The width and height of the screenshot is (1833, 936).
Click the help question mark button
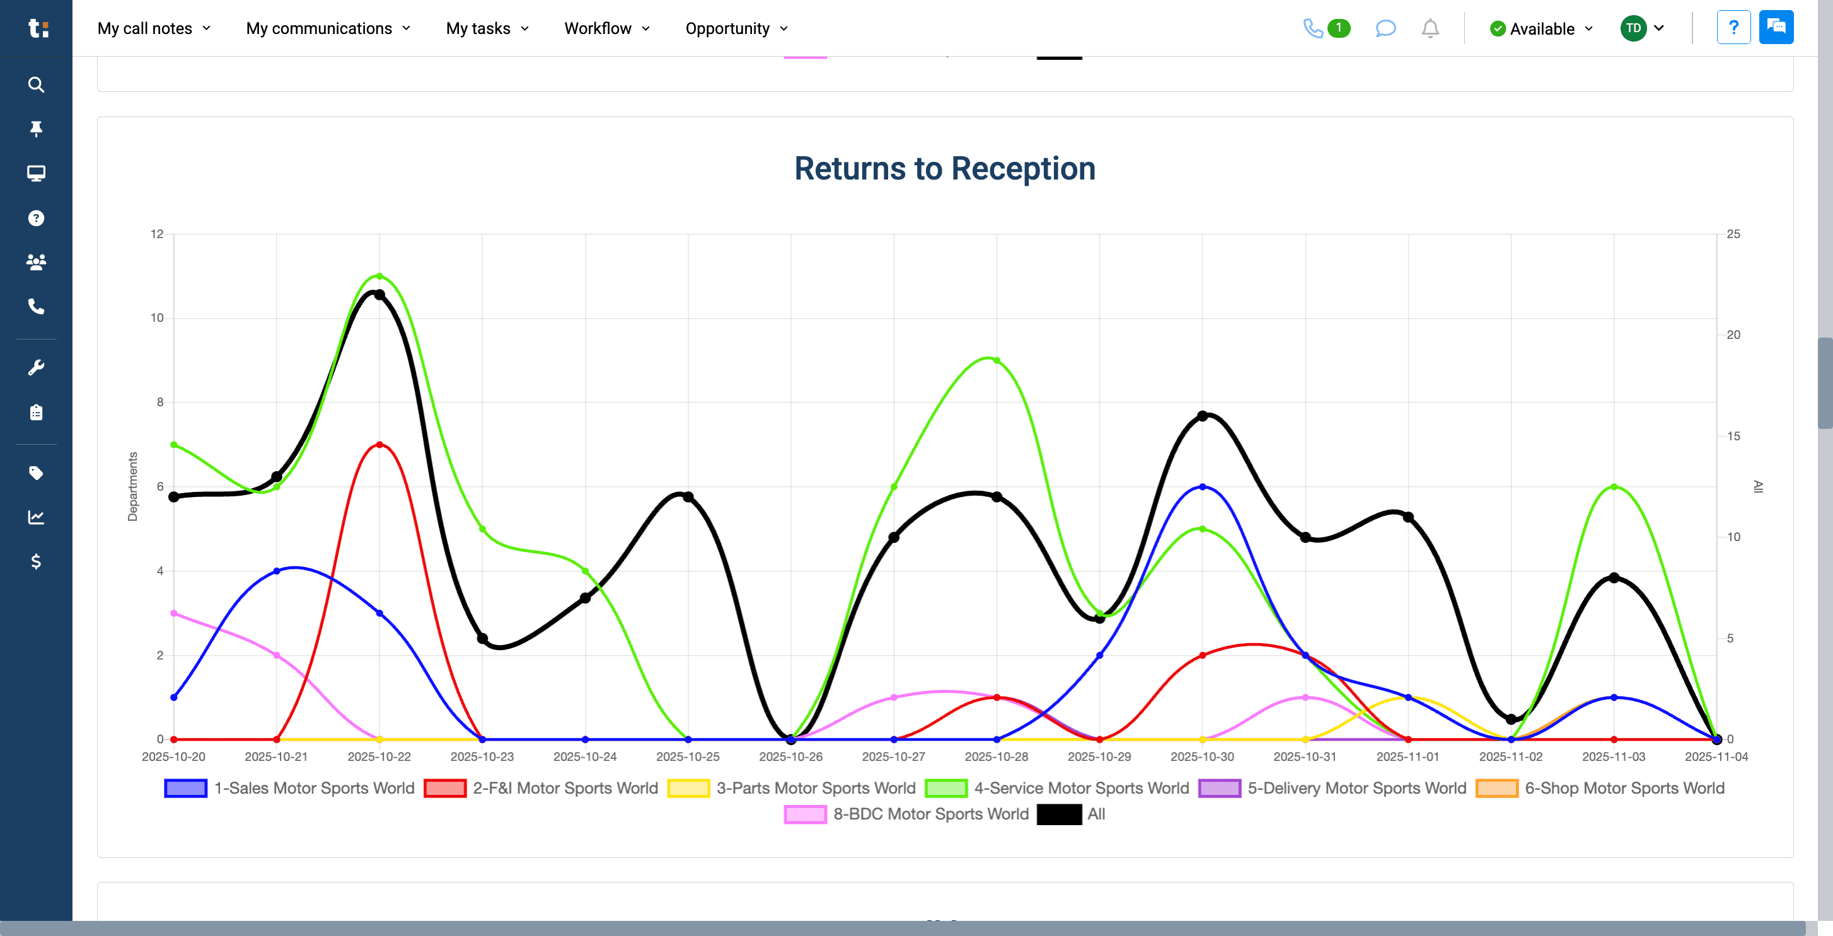1733,28
